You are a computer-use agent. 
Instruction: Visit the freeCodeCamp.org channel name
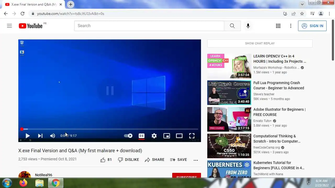click(x=267, y=148)
